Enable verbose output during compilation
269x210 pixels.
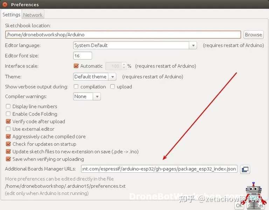coord(76,87)
